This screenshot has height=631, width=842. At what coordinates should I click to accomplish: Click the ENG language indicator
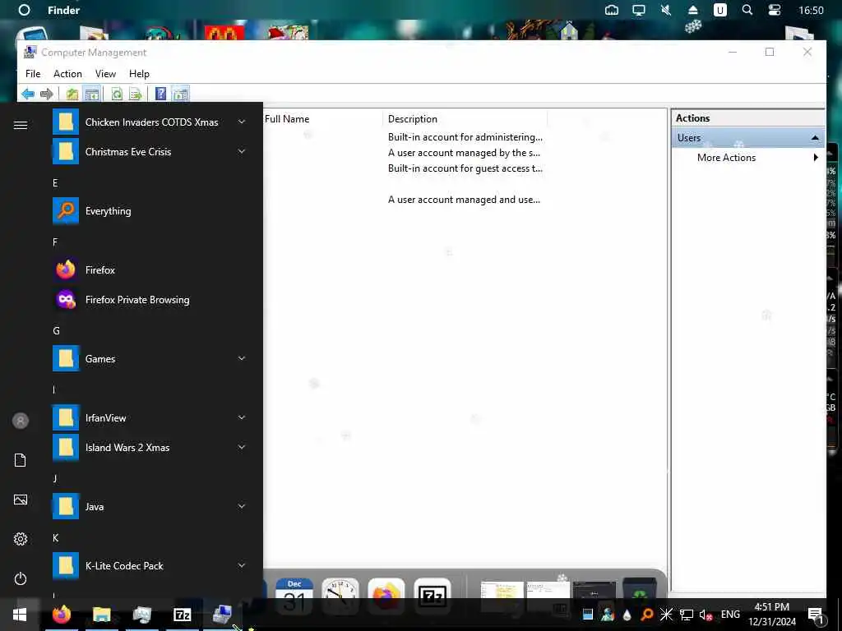[x=730, y=615]
